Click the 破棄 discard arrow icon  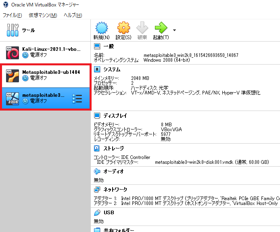(x=142, y=28)
